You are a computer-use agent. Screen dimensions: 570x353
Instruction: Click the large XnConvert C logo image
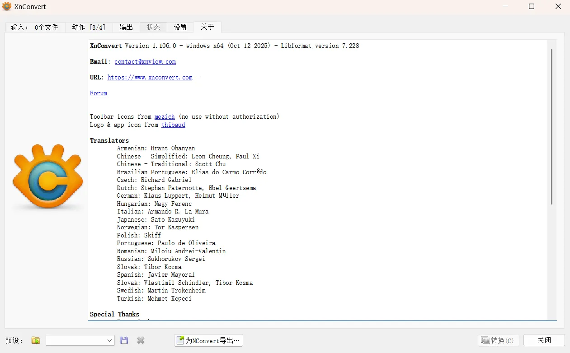47,176
